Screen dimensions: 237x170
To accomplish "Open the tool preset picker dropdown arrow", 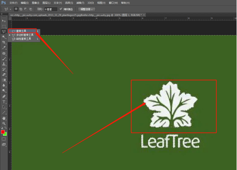I will [10, 9].
